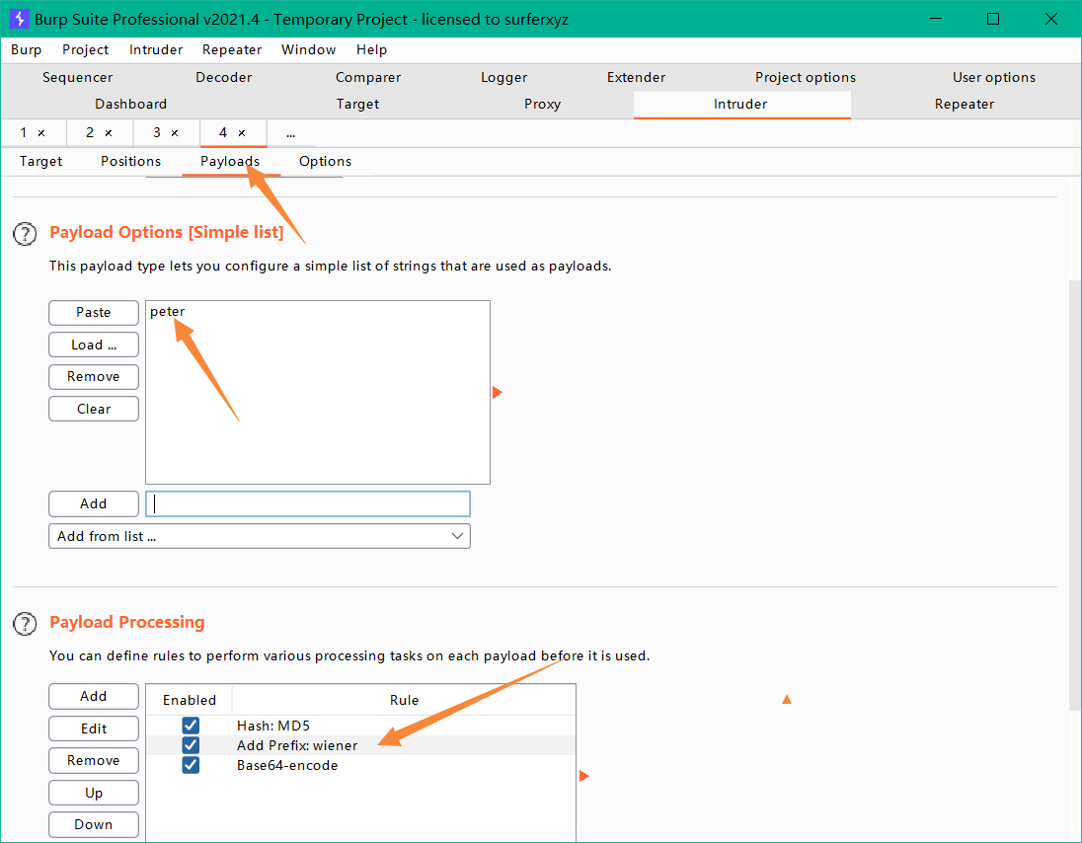Close Intruder attack tab 2
Image resolution: width=1082 pixels, height=843 pixels.
coord(109,133)
